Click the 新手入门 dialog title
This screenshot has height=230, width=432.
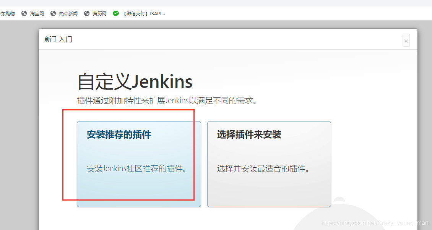(58, 39)
